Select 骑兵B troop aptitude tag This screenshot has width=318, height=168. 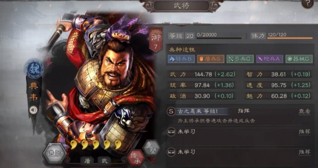[181, 59]
